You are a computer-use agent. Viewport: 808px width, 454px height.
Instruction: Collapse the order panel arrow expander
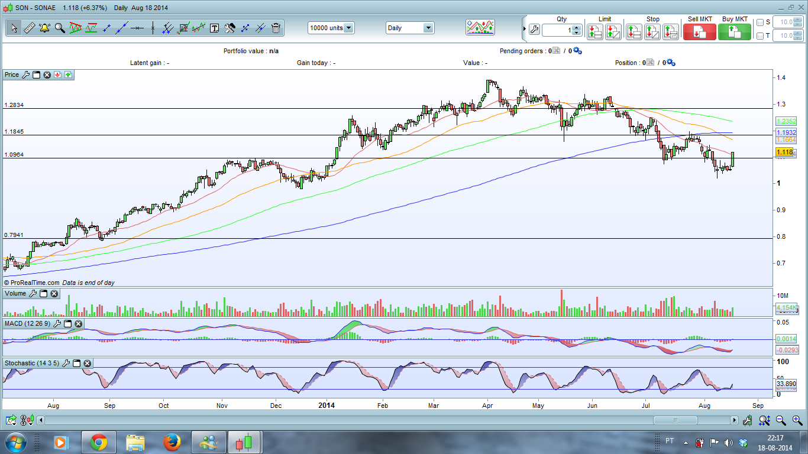524,28
